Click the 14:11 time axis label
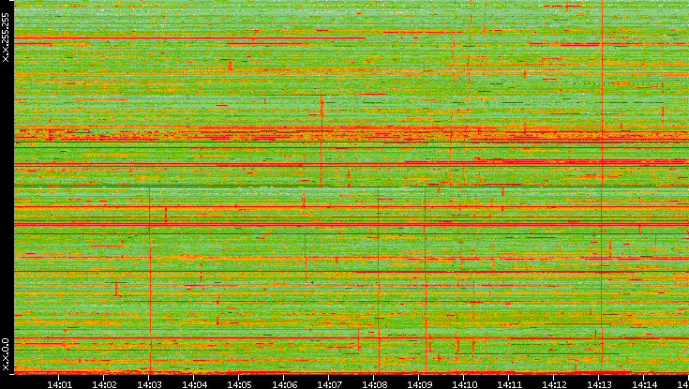This screenshot has height=389, width=689. (510, 384)
